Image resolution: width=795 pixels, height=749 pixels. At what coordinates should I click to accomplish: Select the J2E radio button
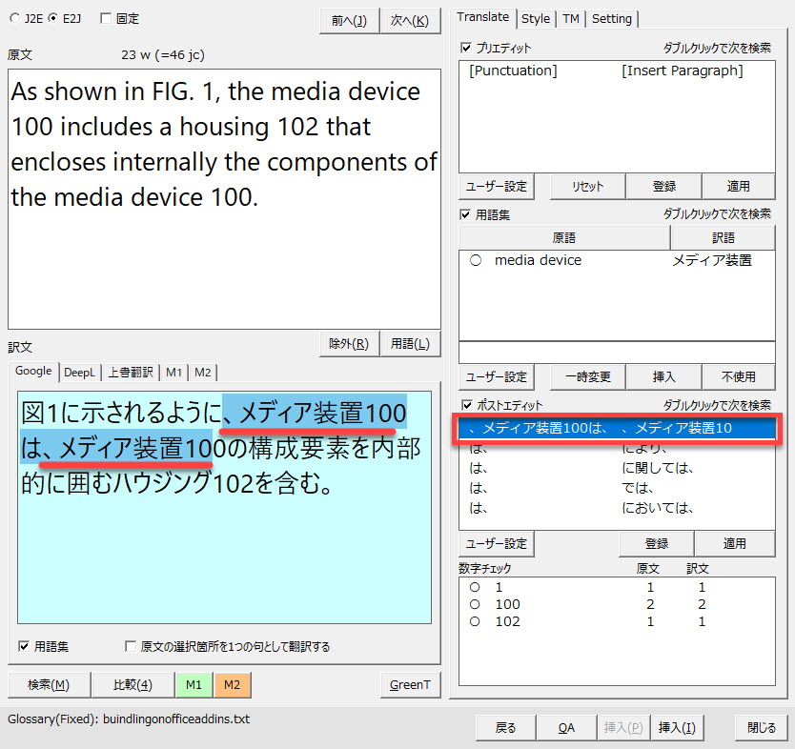coord(13,19)
